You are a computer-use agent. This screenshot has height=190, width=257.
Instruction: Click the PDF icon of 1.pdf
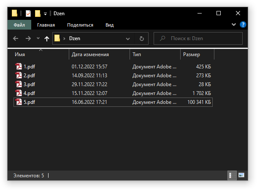(x=19, y=67)
